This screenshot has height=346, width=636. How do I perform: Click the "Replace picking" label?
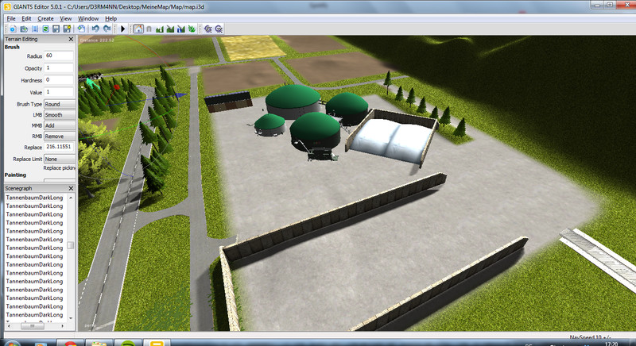[59, 168]
